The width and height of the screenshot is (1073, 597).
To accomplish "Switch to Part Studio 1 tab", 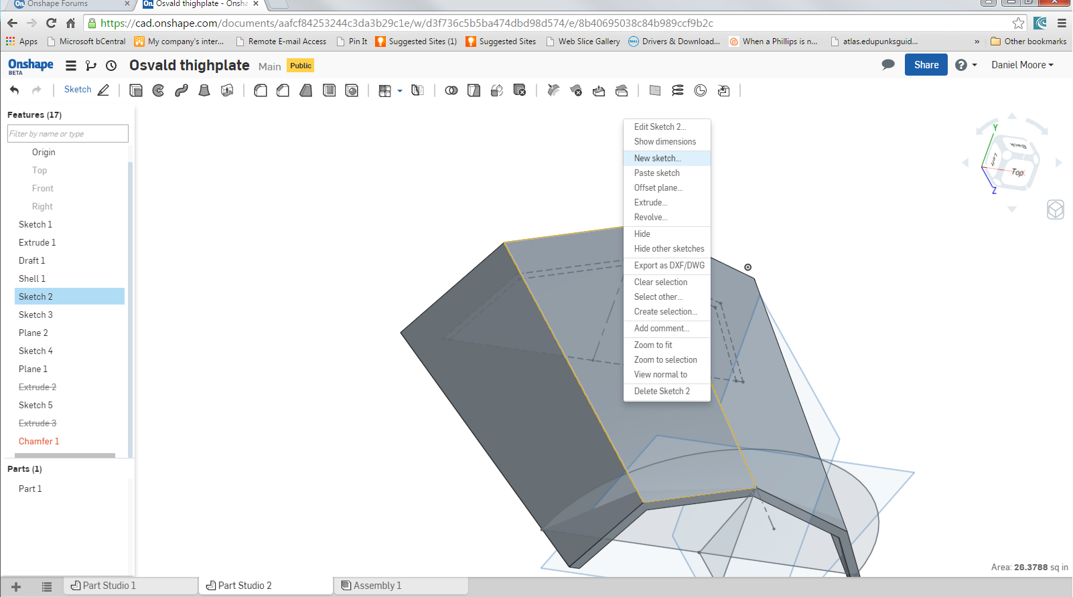I will click(131, 586).
